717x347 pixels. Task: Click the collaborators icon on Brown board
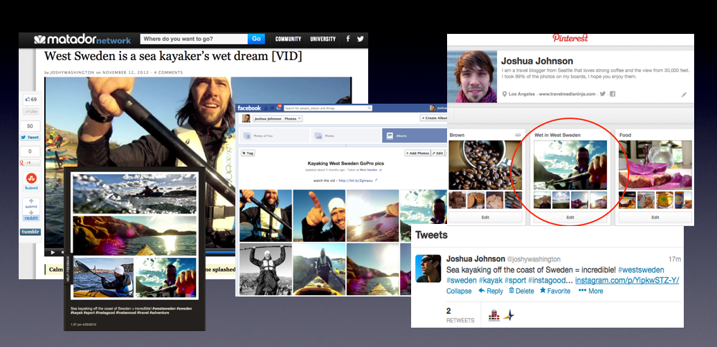pos(518,135)
